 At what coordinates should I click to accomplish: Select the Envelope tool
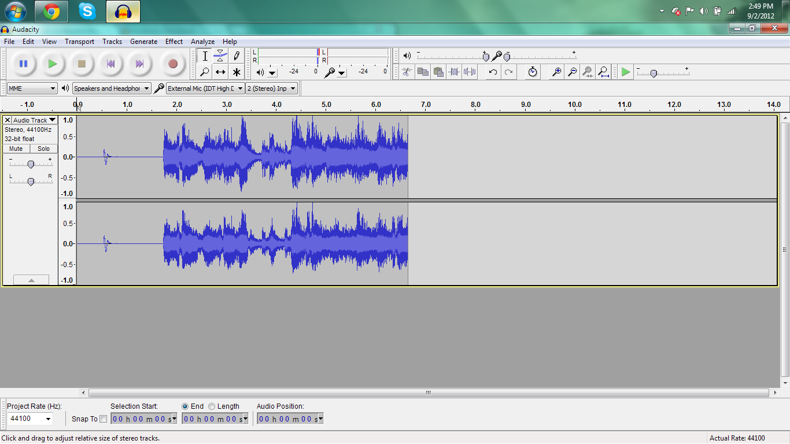220,56
